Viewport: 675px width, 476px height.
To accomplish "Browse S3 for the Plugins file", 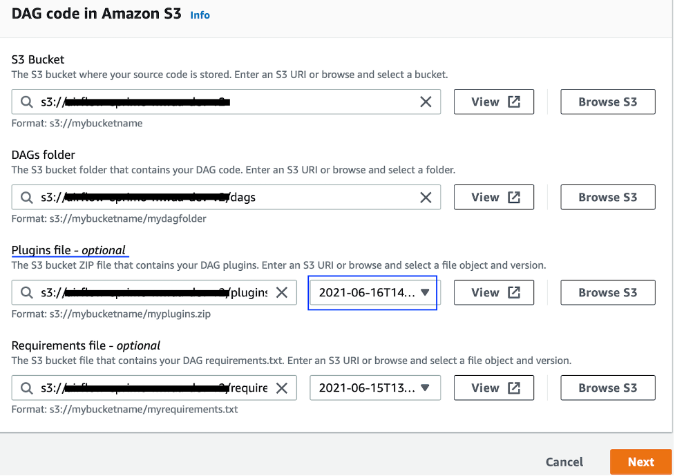I will [x=607, y=292].
